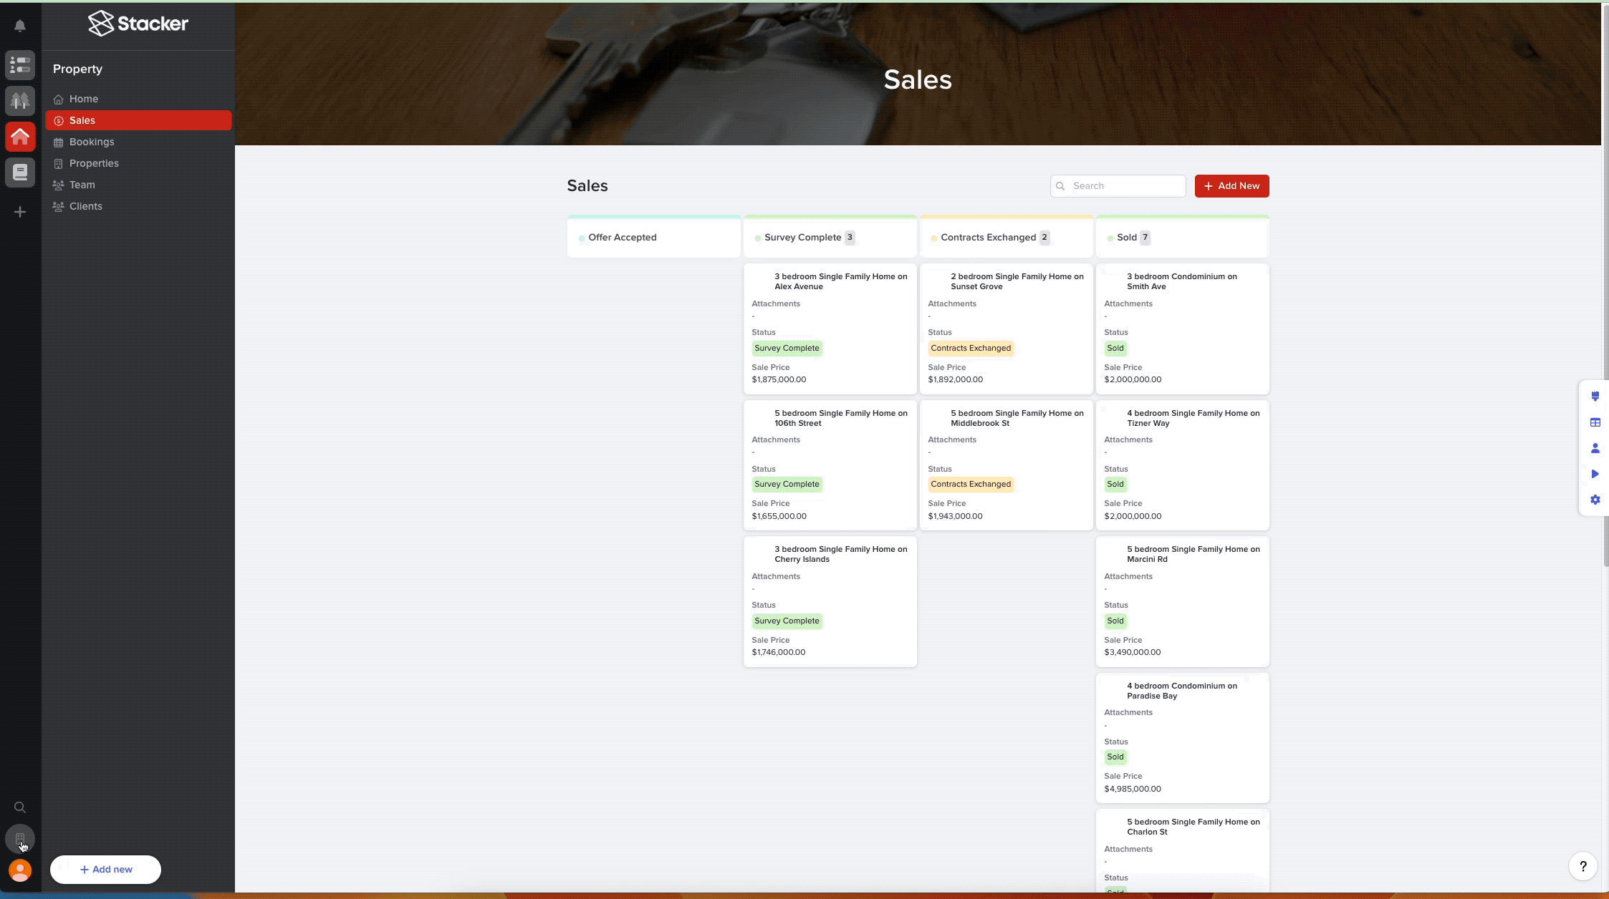This screenshot has width=1609, height=899.
Task: Click Add New button in Sales
Action: 1231,185
